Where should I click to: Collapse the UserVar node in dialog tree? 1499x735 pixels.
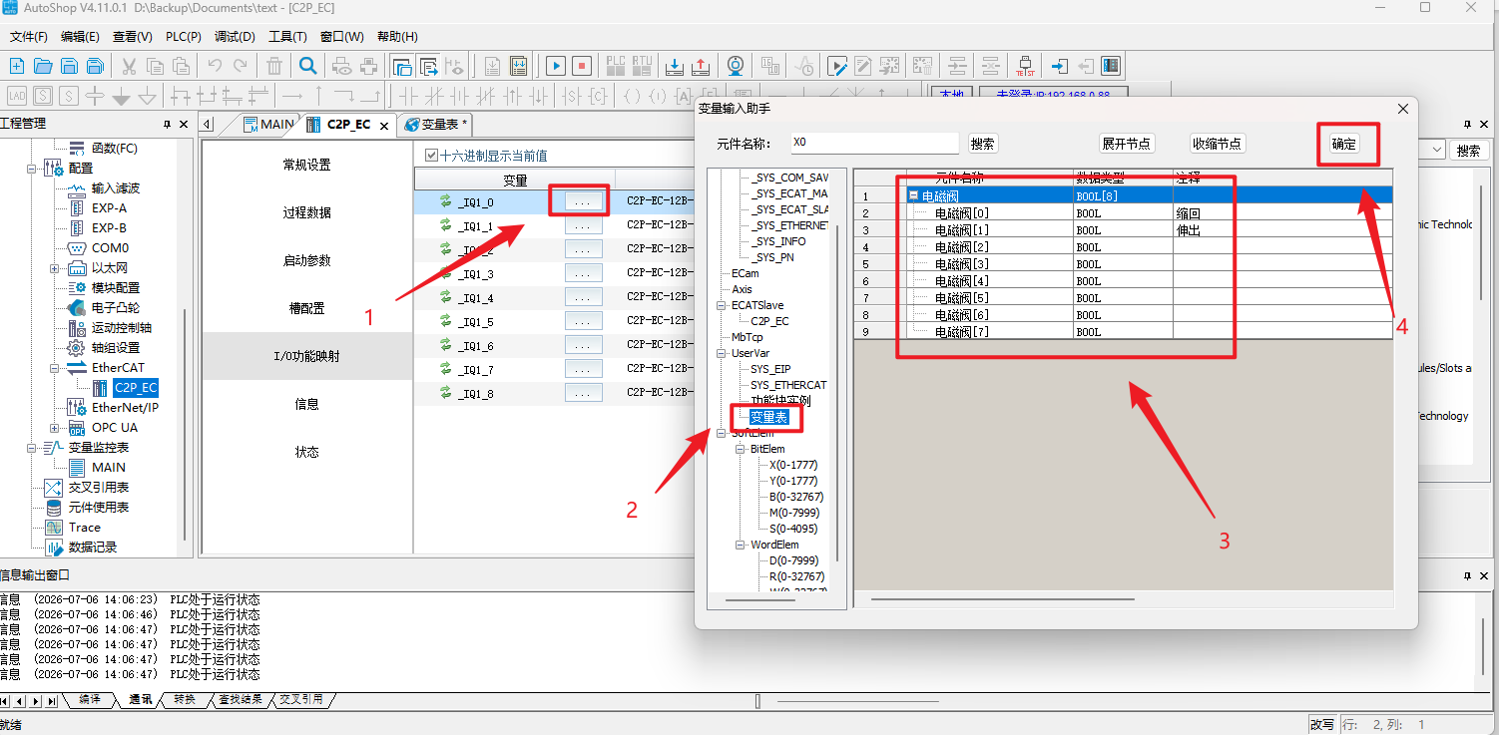[721, 353]
